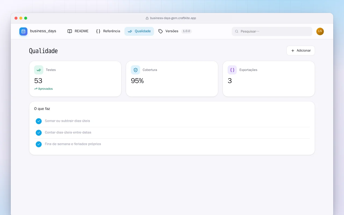This screenshot has height=215, width=344.
Task: Open the Qualidade tab
Action: coord(139,31)
